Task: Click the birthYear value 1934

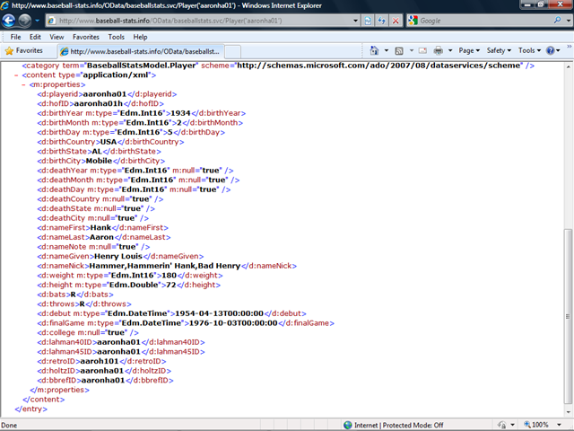Action: 180,113
